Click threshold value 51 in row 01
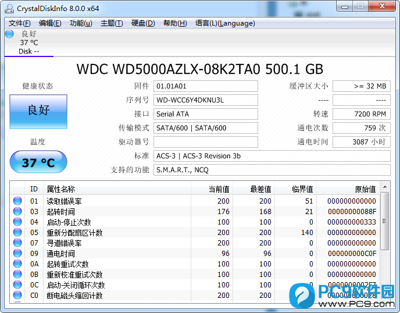This screenshot has height=313, width=400. click(309, 201)
